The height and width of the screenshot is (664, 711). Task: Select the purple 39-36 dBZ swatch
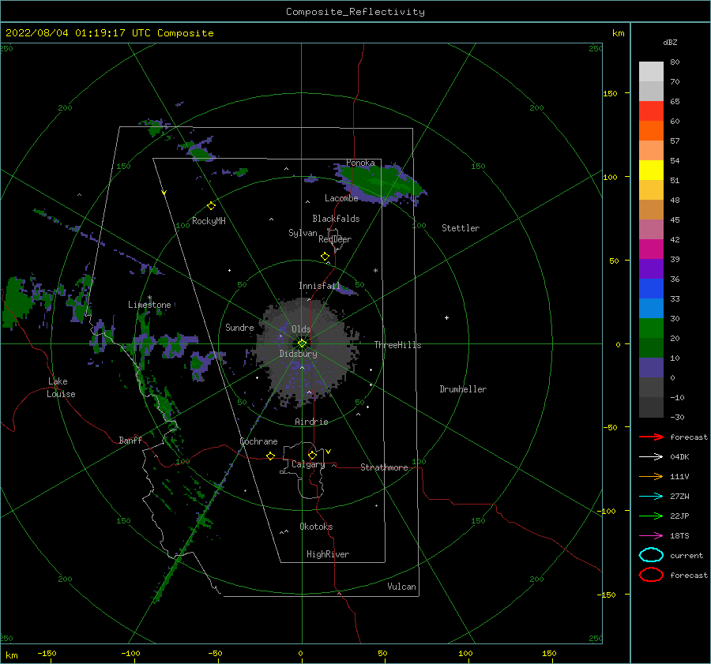pos(651,268)
